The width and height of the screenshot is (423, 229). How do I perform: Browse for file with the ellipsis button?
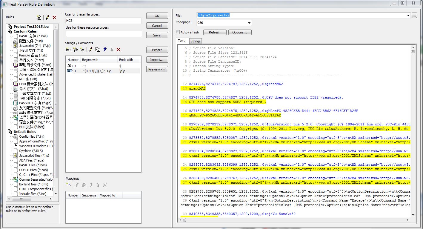[414, 16]
